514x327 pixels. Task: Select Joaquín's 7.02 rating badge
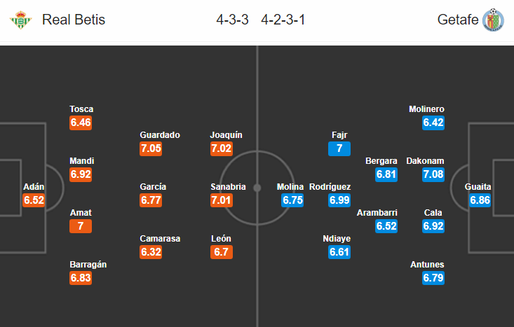coord(222,148)
